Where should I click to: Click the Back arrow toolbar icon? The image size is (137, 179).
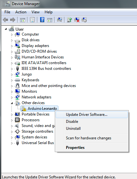[5, 20]
